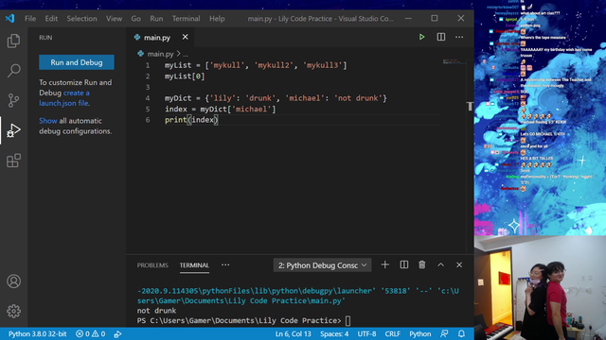This screenshot has width=606, height=340.
Task: Open the Go menu
Action: click(x=135, y=19)
